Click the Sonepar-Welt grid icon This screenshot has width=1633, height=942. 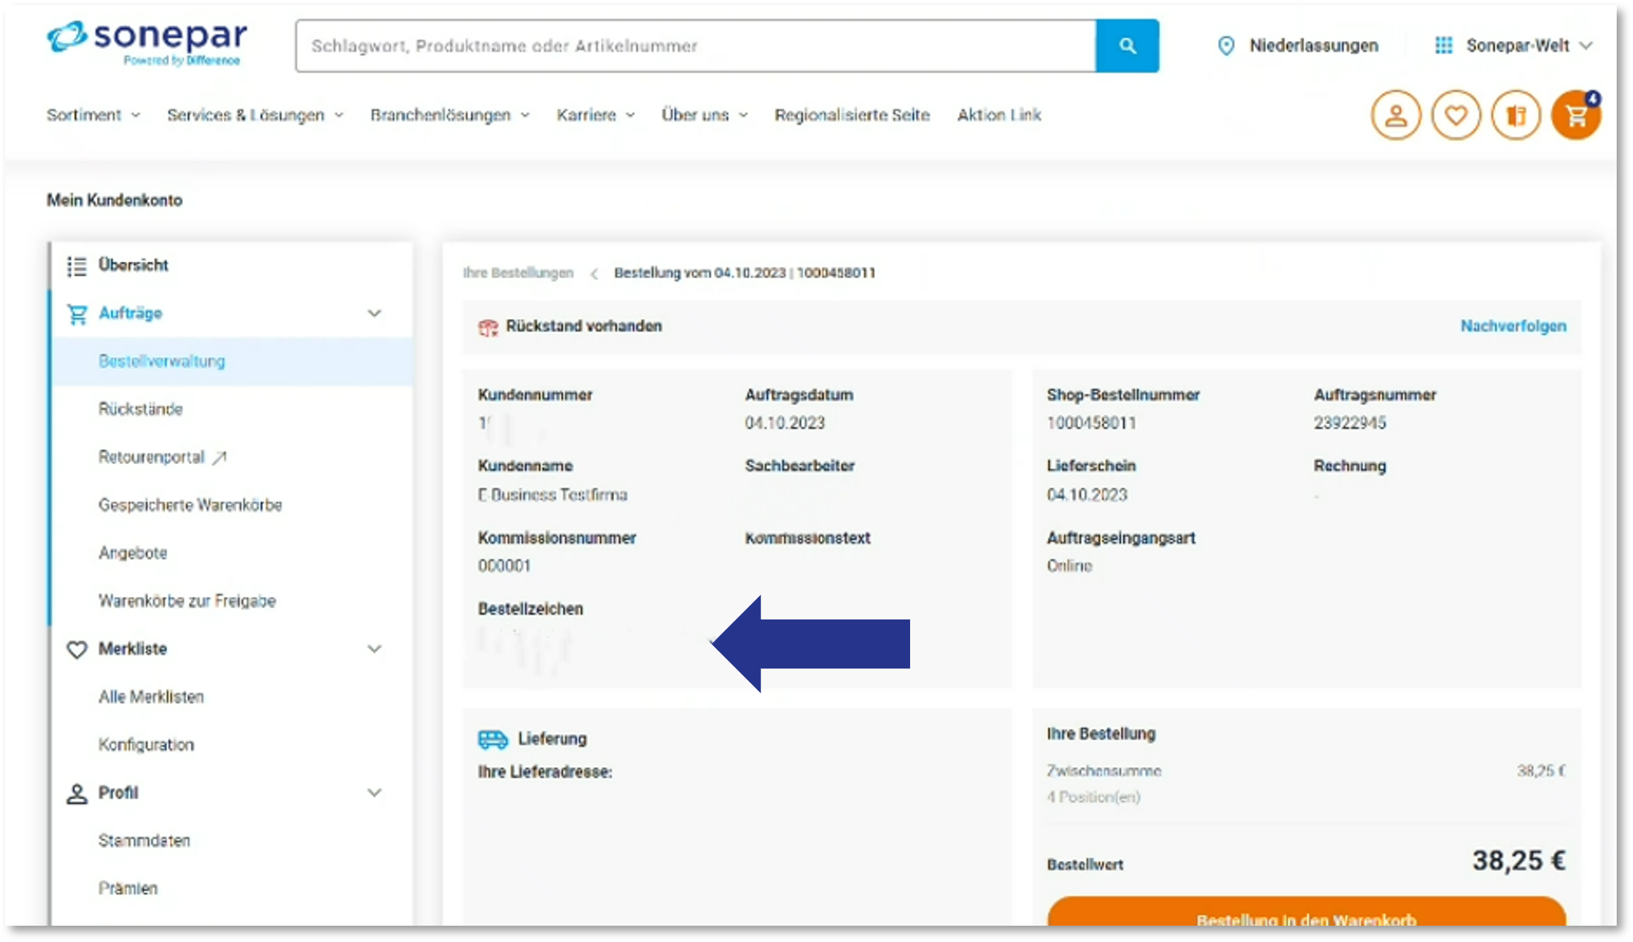(1444, 45)
